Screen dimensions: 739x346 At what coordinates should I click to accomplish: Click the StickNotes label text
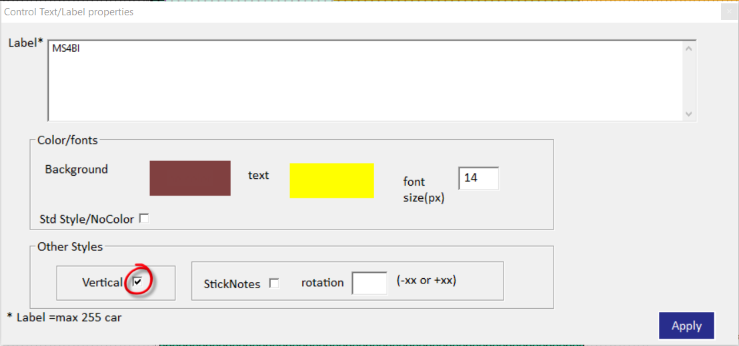click(x=232, y=284)
